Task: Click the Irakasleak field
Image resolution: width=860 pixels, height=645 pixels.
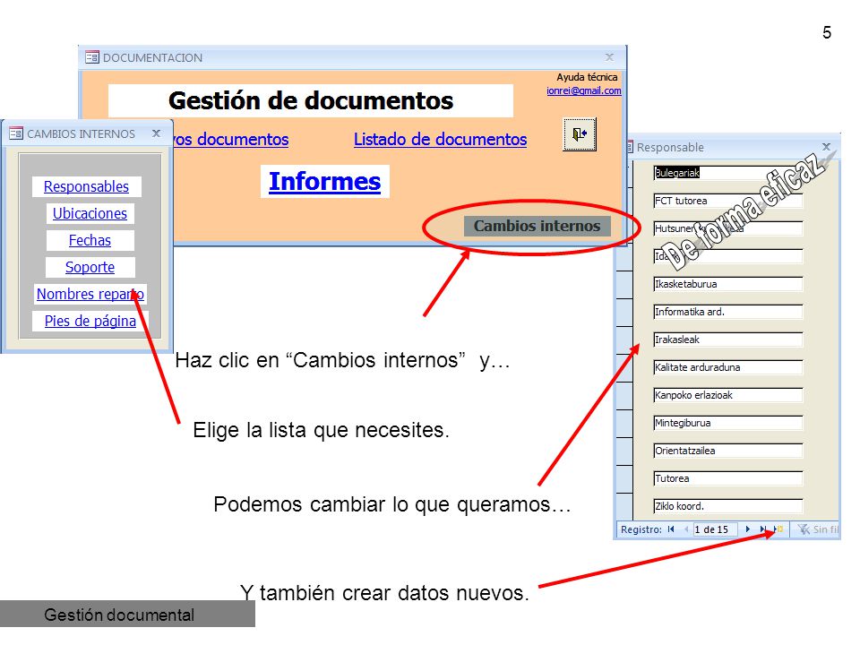Action: (x=728, y=340)
